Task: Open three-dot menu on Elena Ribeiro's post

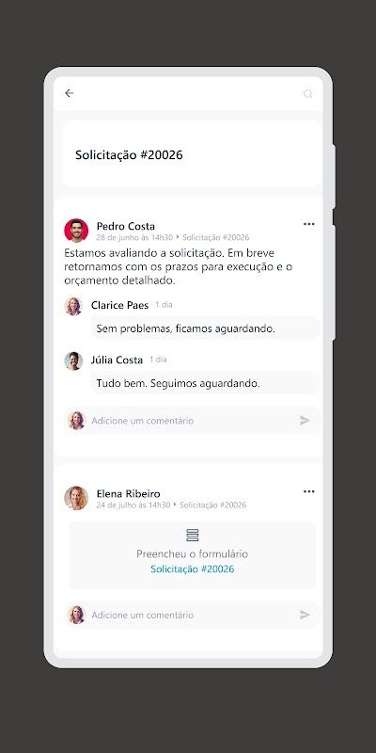Action: (309, 491)
